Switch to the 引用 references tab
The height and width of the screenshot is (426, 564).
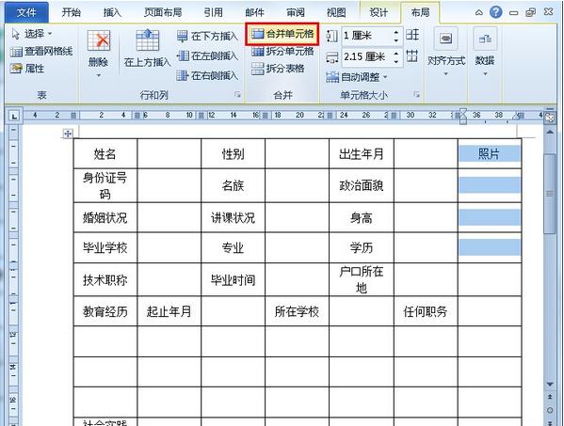coord(214,12)
